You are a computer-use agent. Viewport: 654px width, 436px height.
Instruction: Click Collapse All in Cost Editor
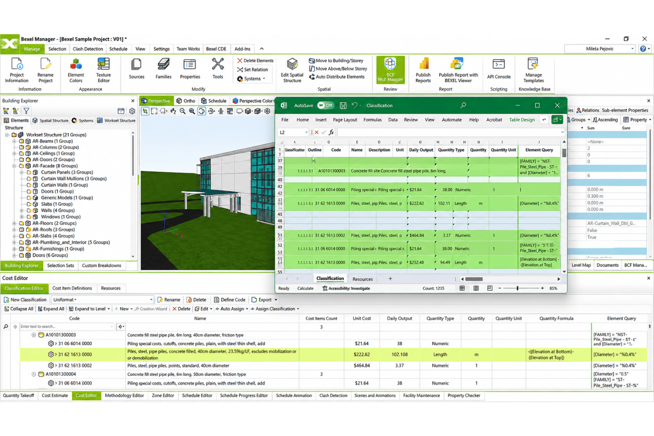click(x=19, y=309)
